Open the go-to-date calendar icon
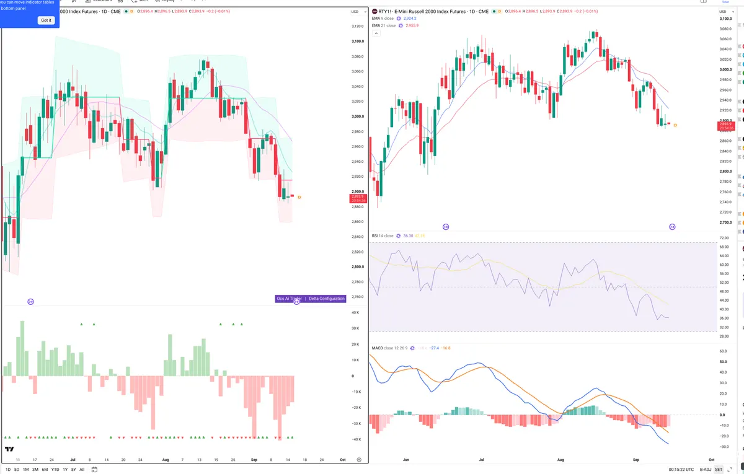Image resolution: width=744 pixels, height=474 pixels. pyautogui.click(x=95, y=470)
